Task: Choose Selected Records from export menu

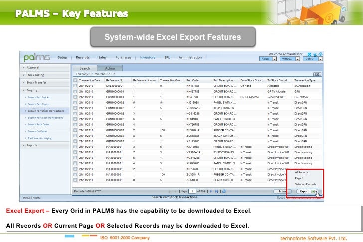Action: coord(305,184)
